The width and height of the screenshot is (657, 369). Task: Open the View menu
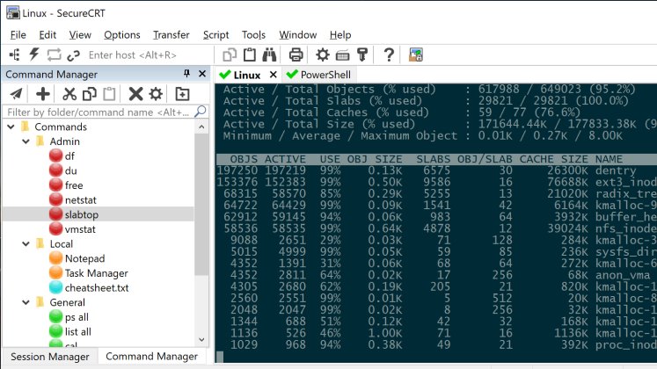pyautogui.click(x=80, y=35)
